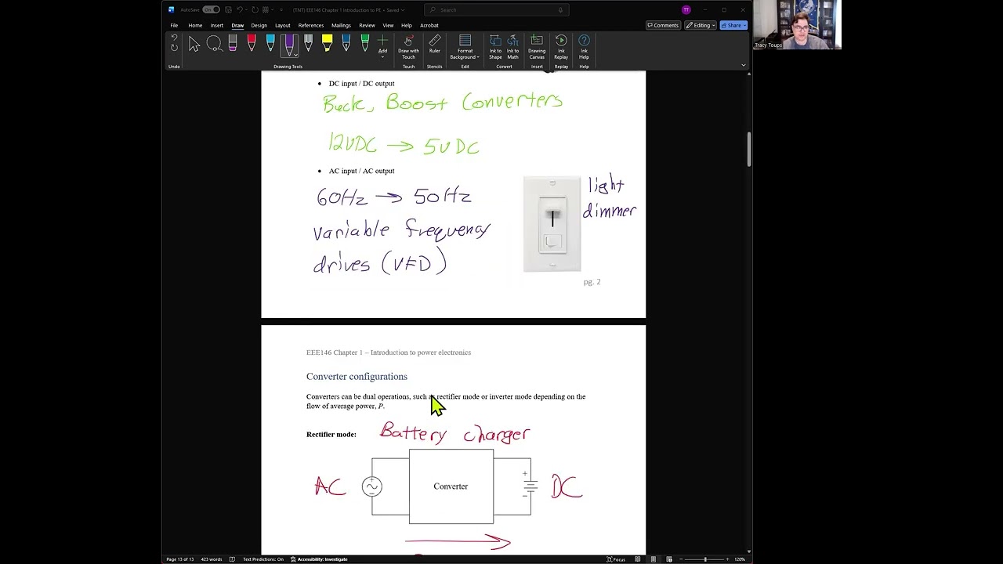Toggle the Ruler stencil
Image resolution: width=1003 pixels, height=564 pixels.
(434, 45)
